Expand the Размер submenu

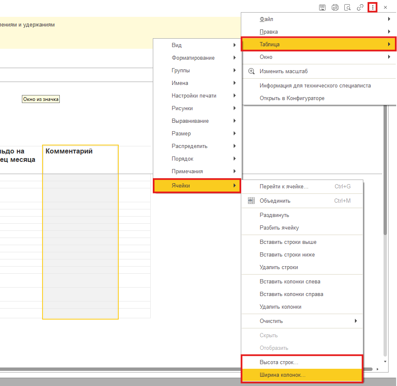click(x=197, y=133)
